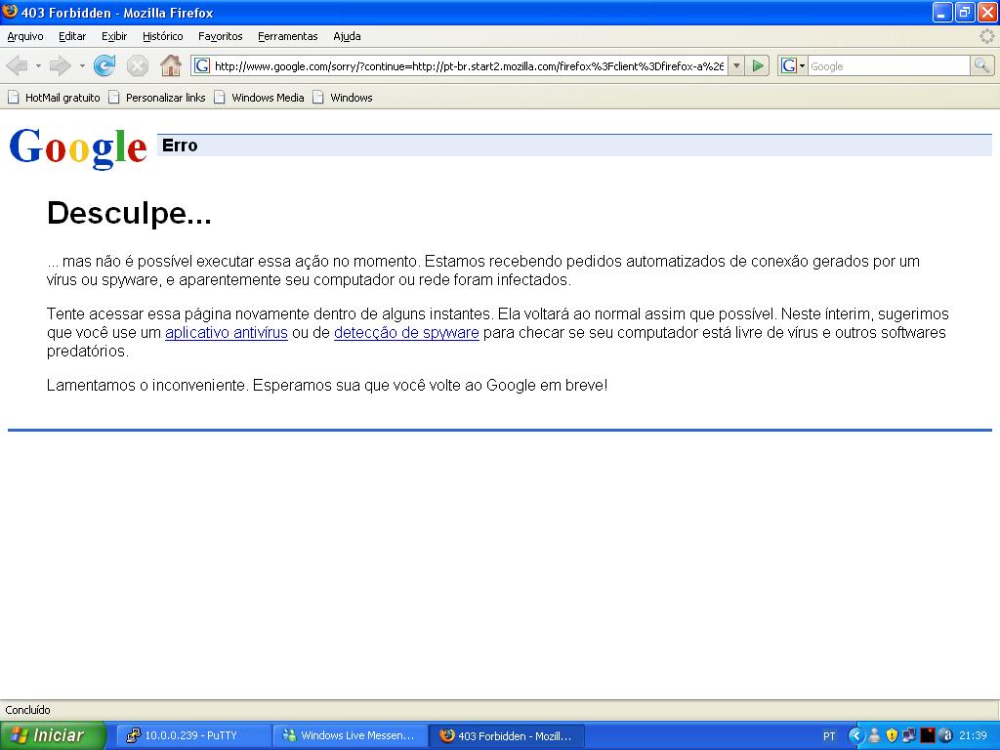Open the Ferramentas menu
Viewport: 1000px width, 750px height.
click(x=288, y=36)
